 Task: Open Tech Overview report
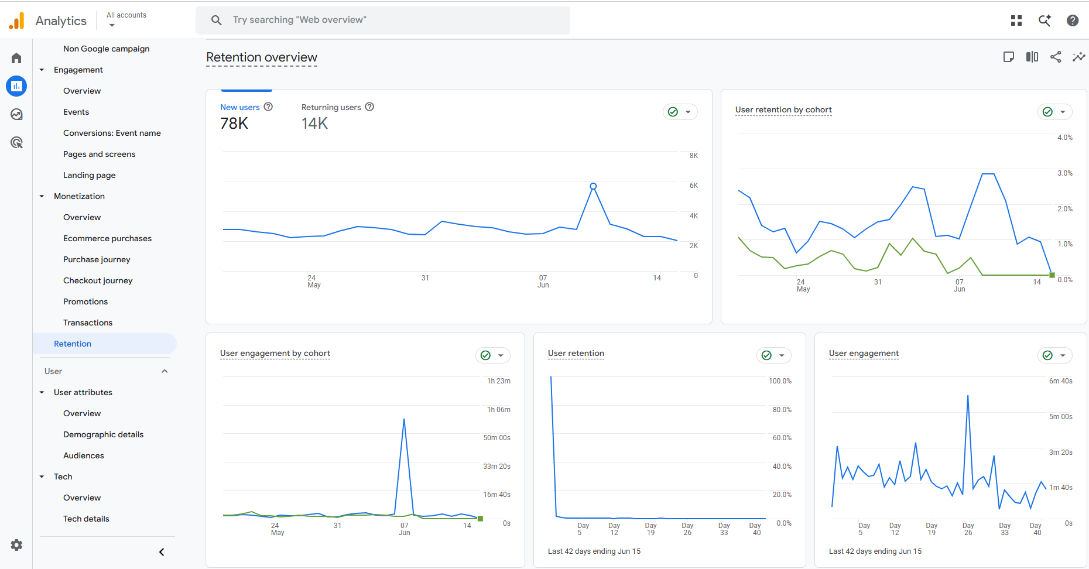point(82,498)
